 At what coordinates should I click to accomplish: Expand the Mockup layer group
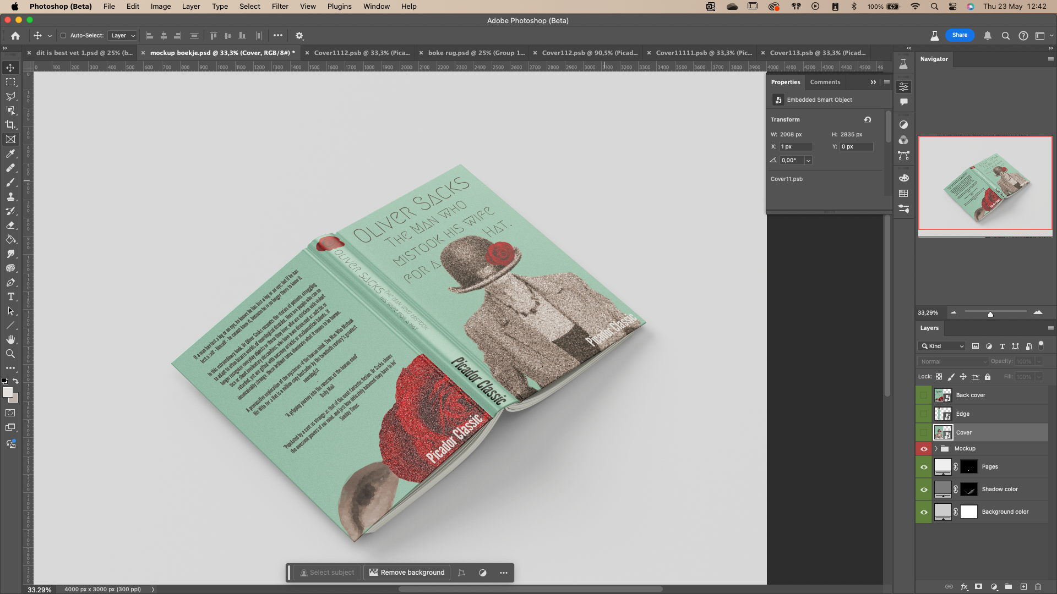pos(936,449)
